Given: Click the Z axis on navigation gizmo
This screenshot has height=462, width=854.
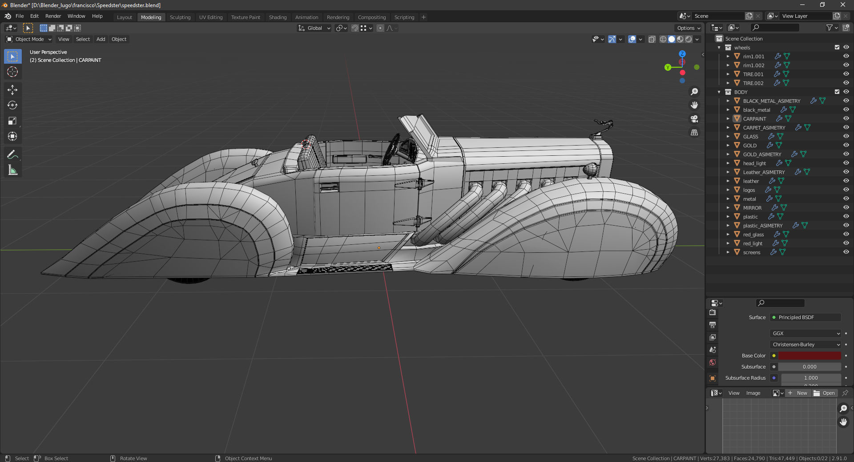Looking at the screenshot, I should tap(682, 54).
